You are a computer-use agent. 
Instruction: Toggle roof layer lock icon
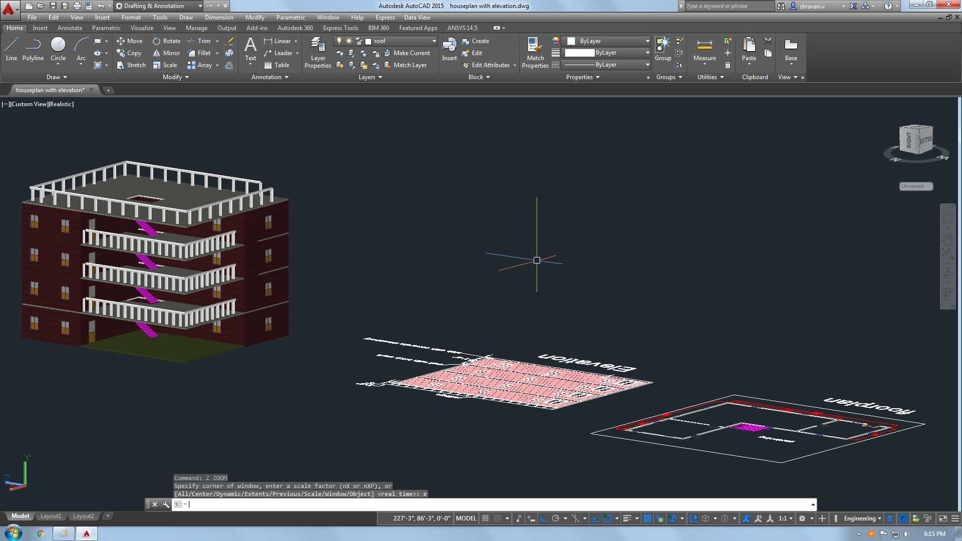[x=358, y=41]
